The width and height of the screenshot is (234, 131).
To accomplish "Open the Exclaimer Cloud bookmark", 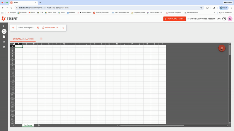I will tap(191, 13).
